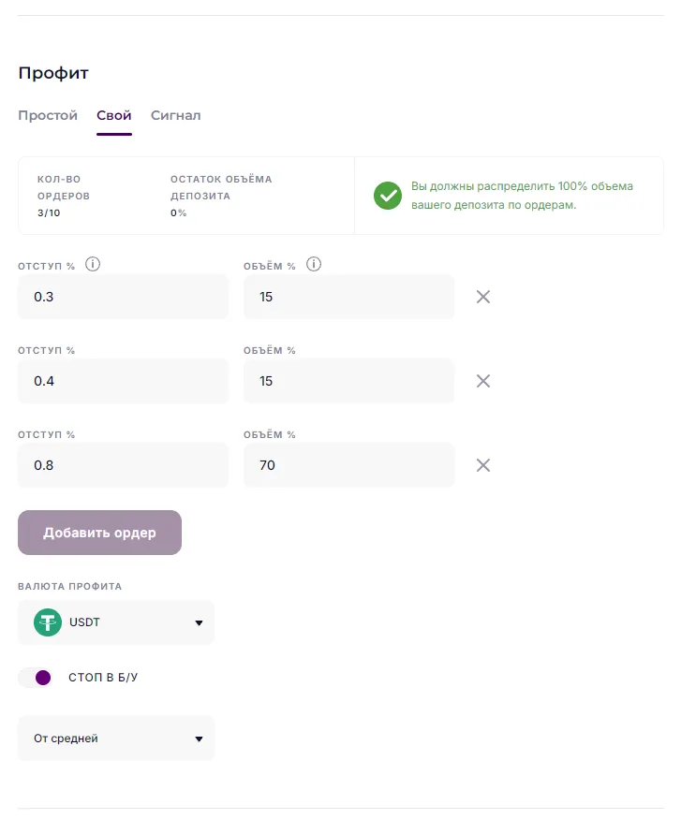This screenshot has height=819, width=681.
Task: Click the third Отступ % field with 0.8
Action: click(123, 465)
